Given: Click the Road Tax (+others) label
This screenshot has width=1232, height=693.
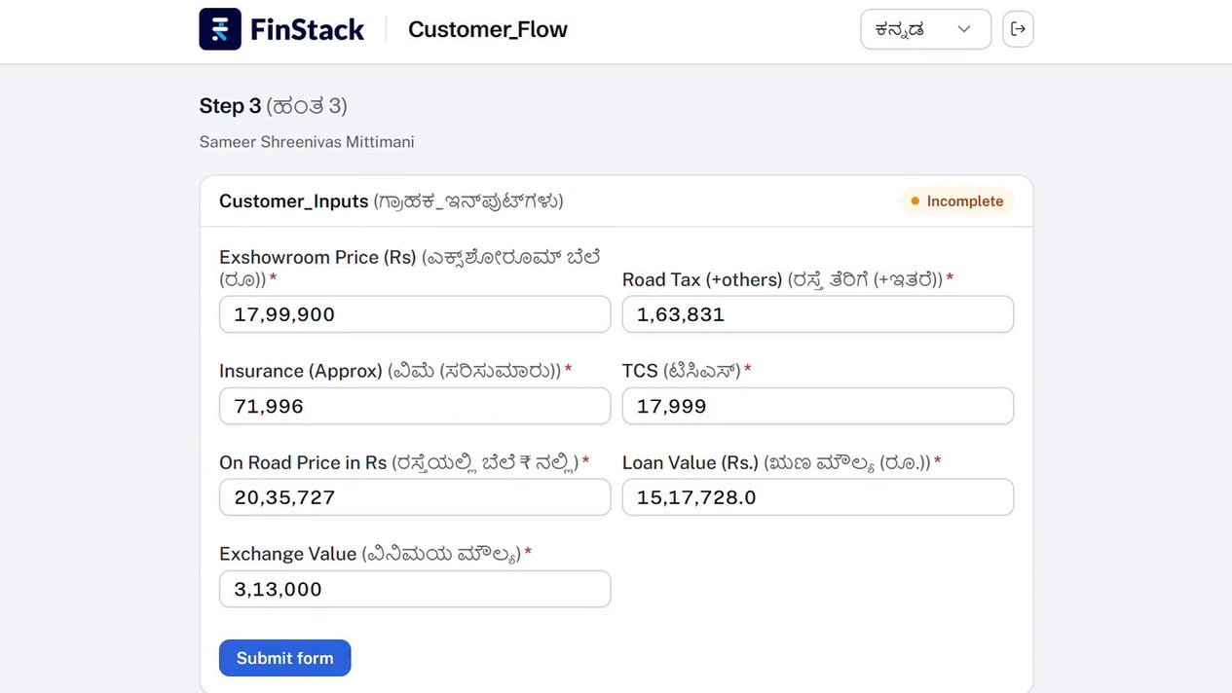Looking at the screenshot, I should tap(788, 279).
